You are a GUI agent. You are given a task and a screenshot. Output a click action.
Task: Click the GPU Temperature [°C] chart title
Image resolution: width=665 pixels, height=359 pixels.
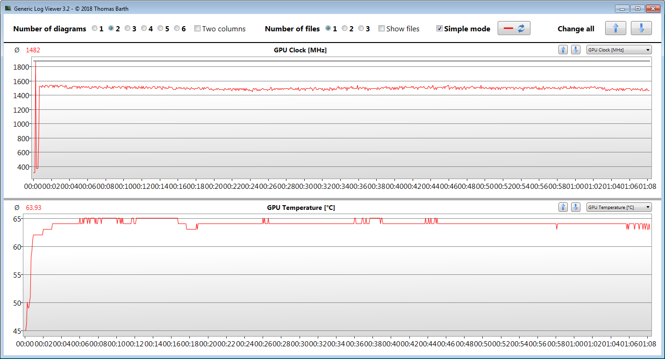pyautogui.click(x=301, y=208)
